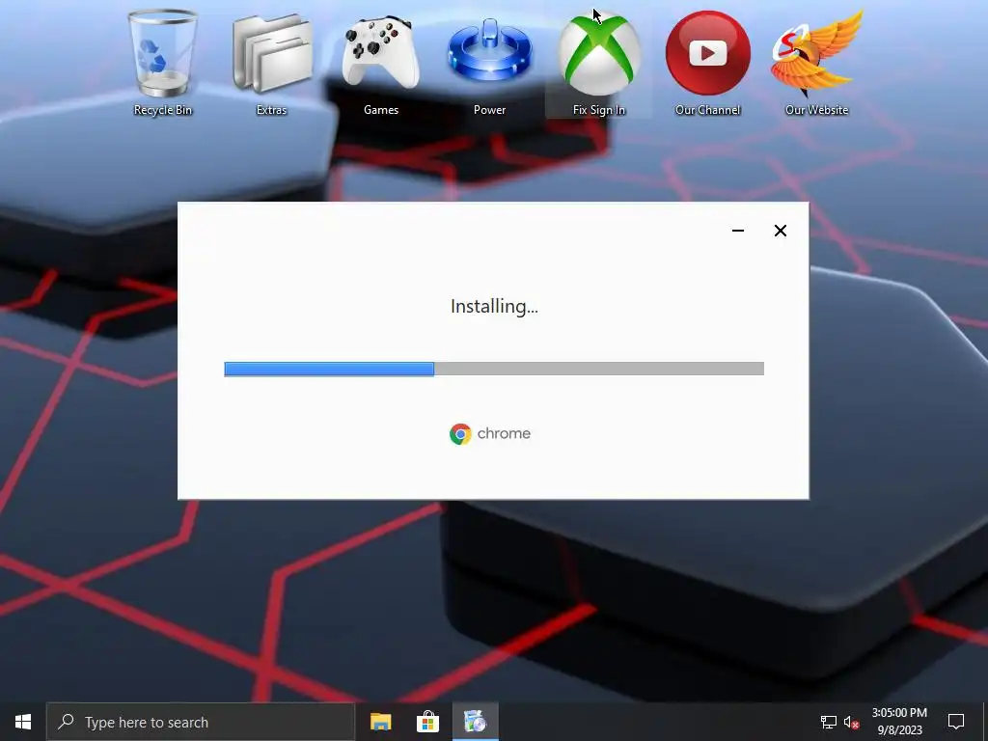The width and height of the screenshot is (988, 741).
Task: Open the Our Website desktop icon
Action: click(816, 63)
